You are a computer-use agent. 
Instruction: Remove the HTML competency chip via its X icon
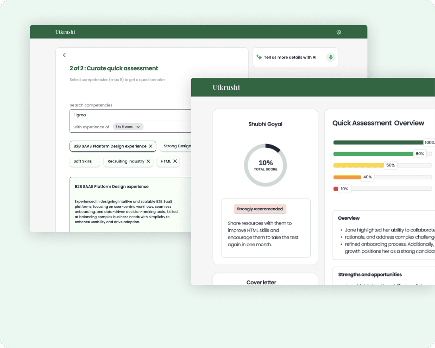click(175, 161)
